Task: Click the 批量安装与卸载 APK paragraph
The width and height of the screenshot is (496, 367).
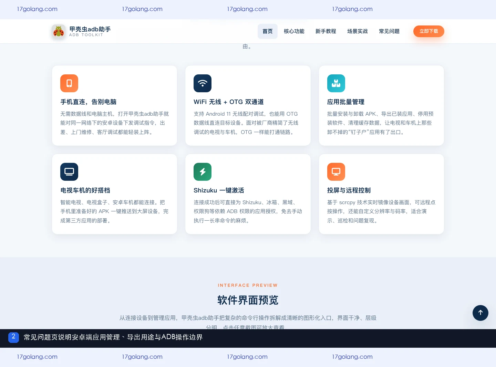Action: (380, 123)
